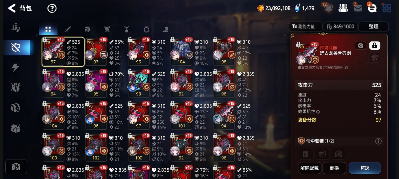Select the lightning category in left sidebar

[x=16, y=68]
